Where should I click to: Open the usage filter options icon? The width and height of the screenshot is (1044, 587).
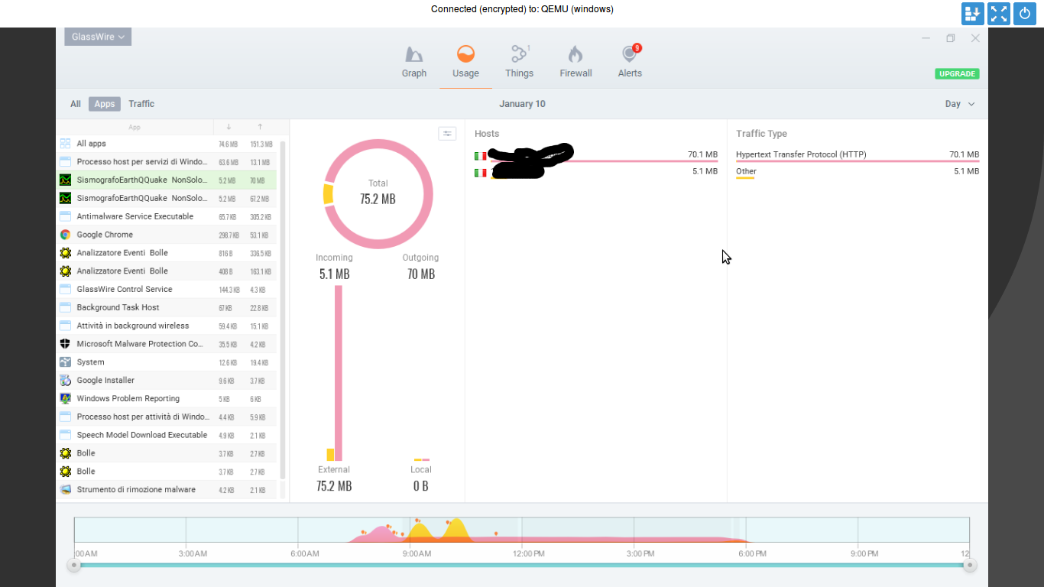click(x=447, y=134)
